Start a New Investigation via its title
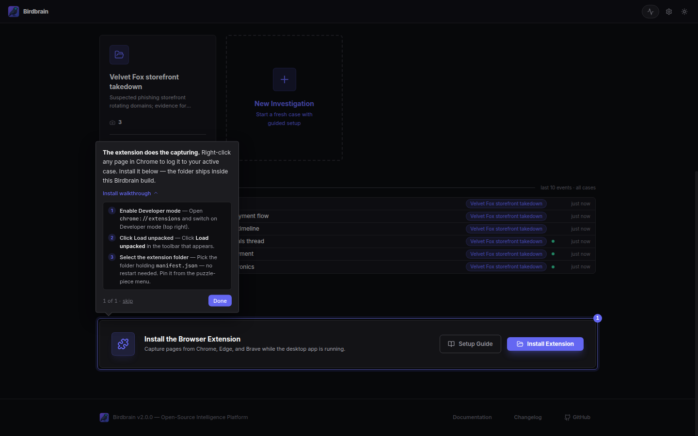The image size is (698, 436). click(x=284, y=104)
